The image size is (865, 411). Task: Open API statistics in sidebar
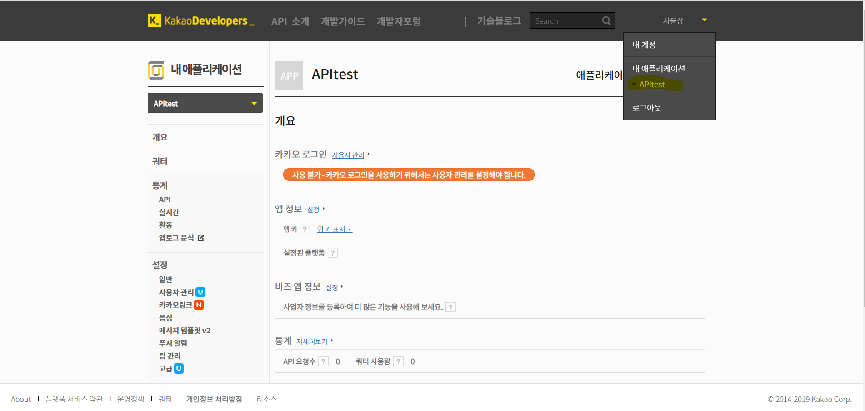click(x=165, y=200)
